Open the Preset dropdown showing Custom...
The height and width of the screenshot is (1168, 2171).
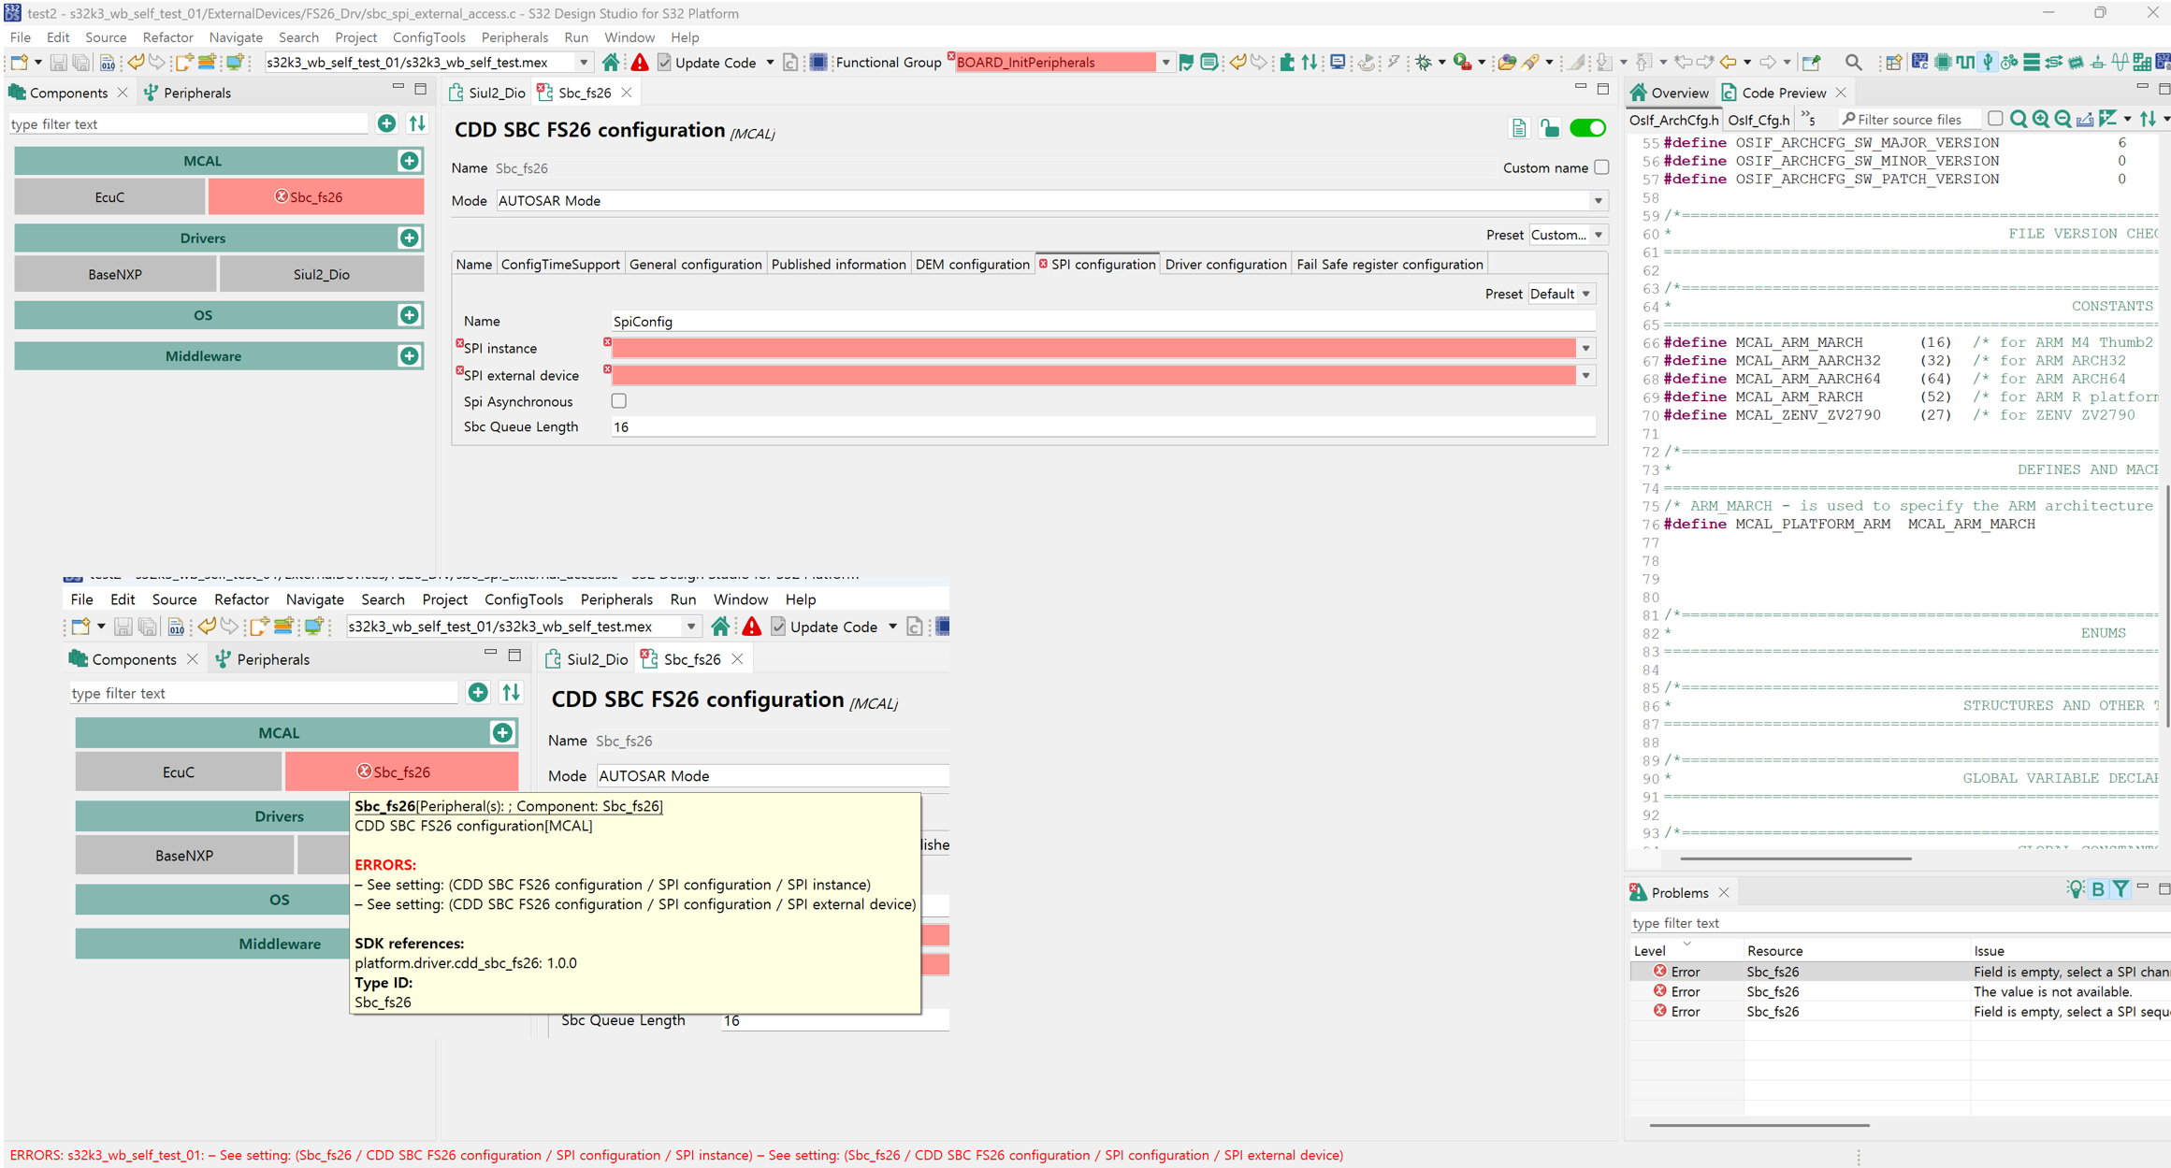coord(1568,235)
